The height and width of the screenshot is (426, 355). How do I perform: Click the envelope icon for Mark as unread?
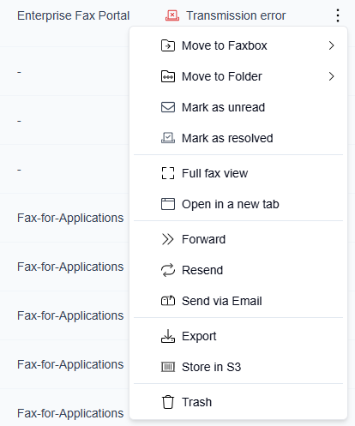[x=168, y=107]
